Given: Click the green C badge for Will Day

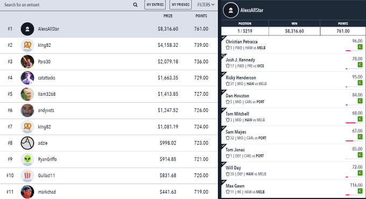Looking at the screenshot, I should coord(360,173).
